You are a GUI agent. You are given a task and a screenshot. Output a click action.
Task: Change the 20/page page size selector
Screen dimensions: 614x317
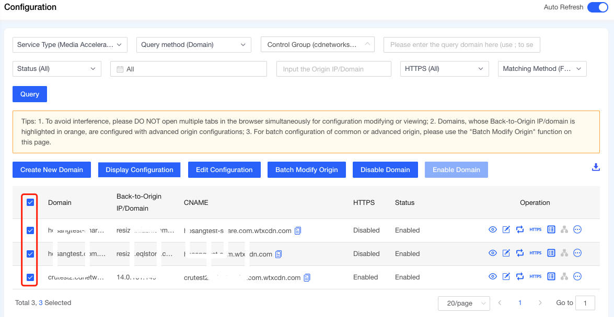click(x=464, y=303)
